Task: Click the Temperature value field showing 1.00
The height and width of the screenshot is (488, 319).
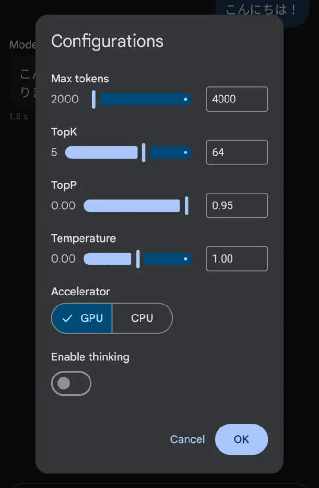Action: tap(237, 259)
